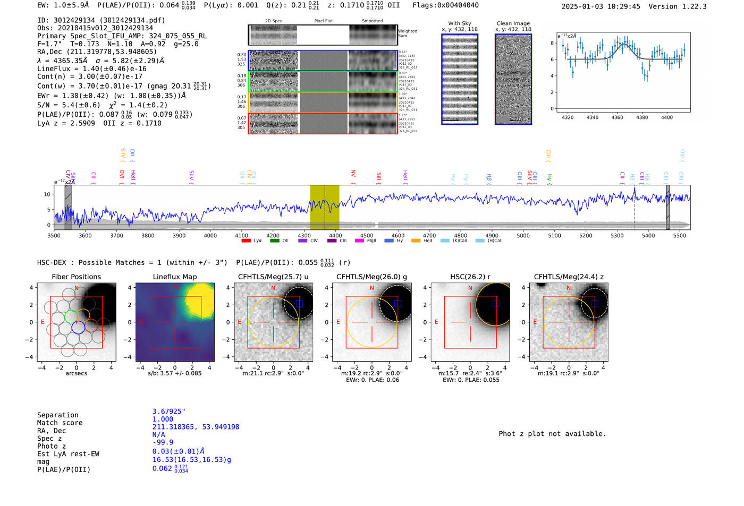Screen dimensions: 744x506
Task: Click the gray hatched band near 5460
Action: pyautogui.click(x=668, y=207)
